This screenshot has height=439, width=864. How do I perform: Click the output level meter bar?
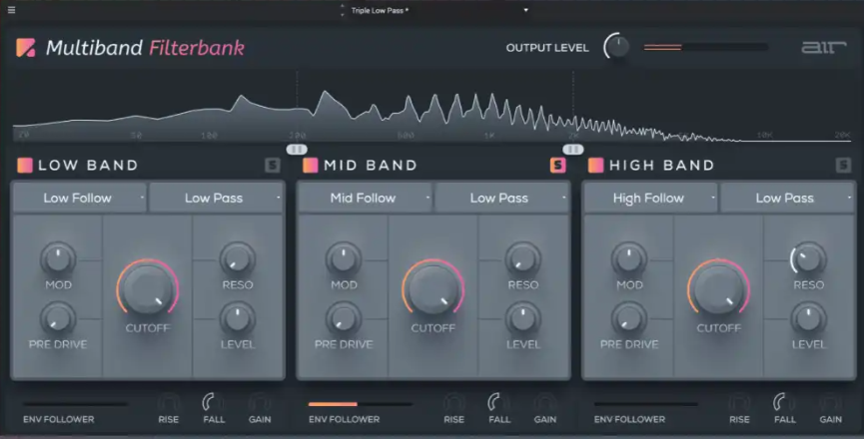click(706, 48)
